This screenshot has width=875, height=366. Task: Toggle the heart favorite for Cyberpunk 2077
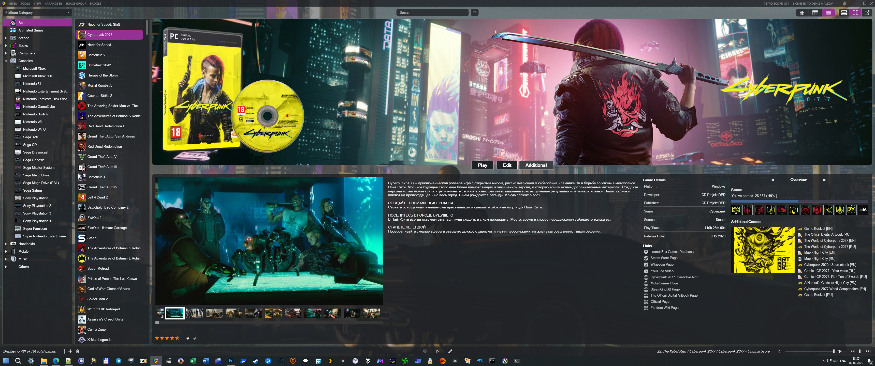point(187,338)
